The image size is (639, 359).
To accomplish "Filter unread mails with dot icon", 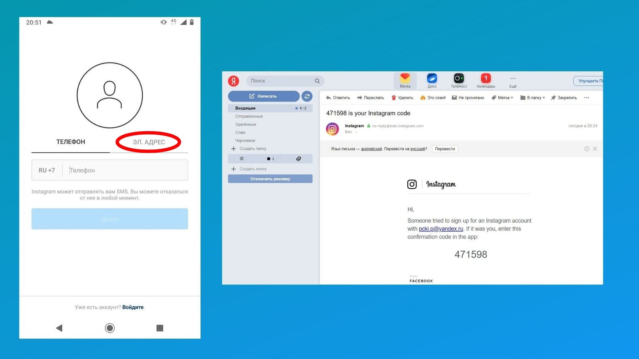I will pyautogui.click(x=270, y=159).
